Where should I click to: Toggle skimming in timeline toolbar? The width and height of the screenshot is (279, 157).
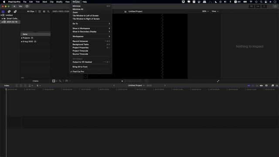[249, 85]
